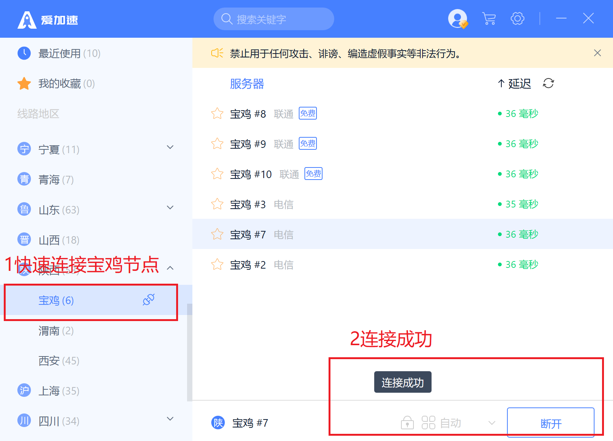Click the 爱加速 logo
This screenshot has width=613, height=441.
(x=48, y=20)
